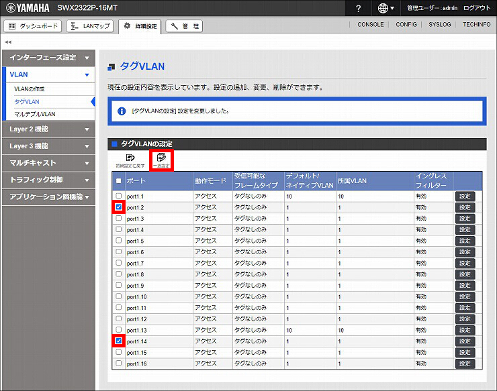Open the CONSOLE link
The height and width of the screenshot is (391, 497).
point(371,24)
